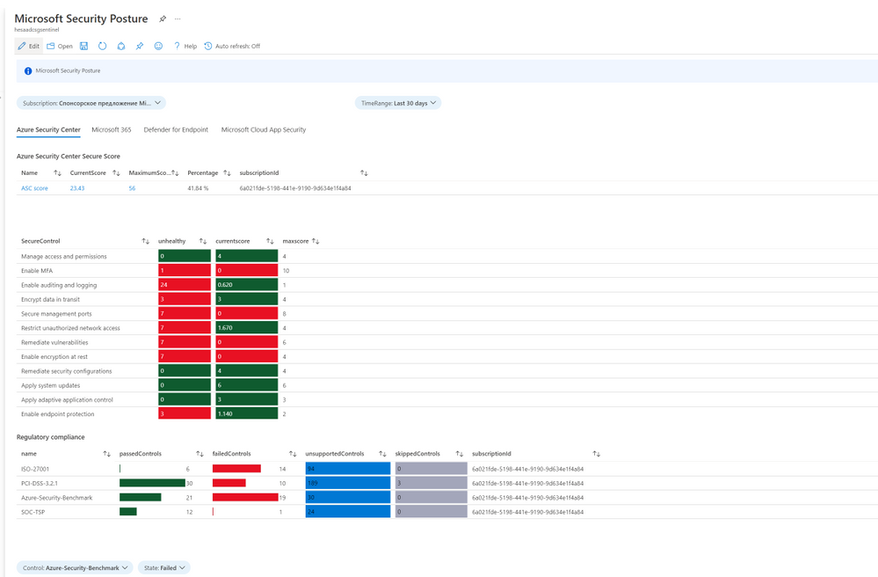Switch to the Microsoft 365 tab
This screenshot has width=878, height=577.
112,130
